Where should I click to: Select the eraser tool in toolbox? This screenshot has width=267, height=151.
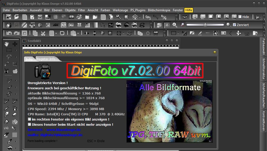[x=15, y=115]
